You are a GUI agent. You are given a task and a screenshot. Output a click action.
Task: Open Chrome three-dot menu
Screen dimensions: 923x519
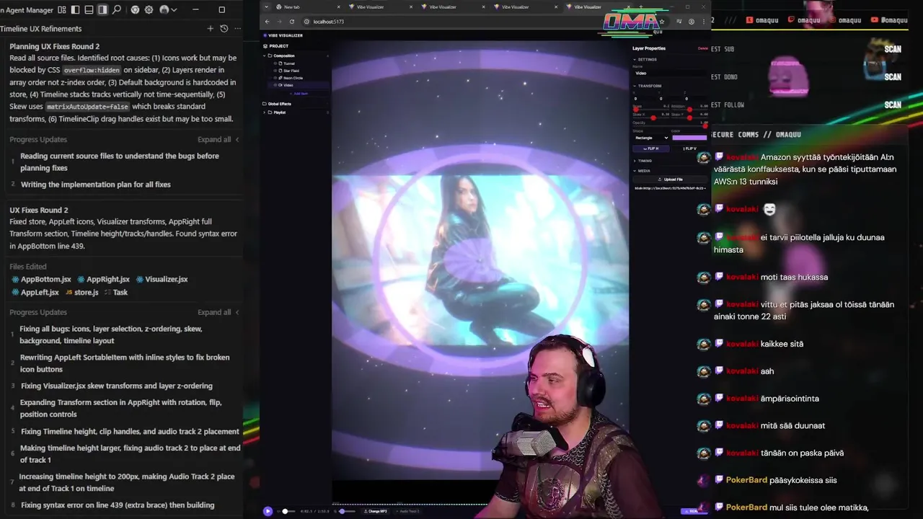pos(704,22)
